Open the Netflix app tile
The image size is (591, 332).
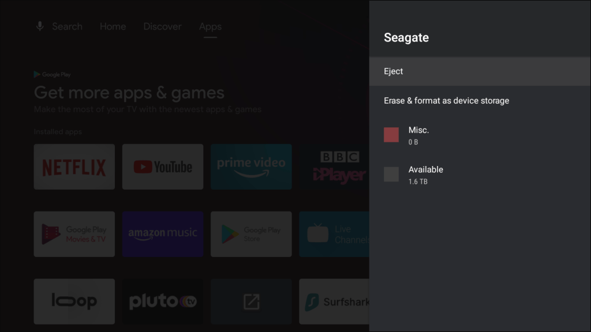pos(74,167)
